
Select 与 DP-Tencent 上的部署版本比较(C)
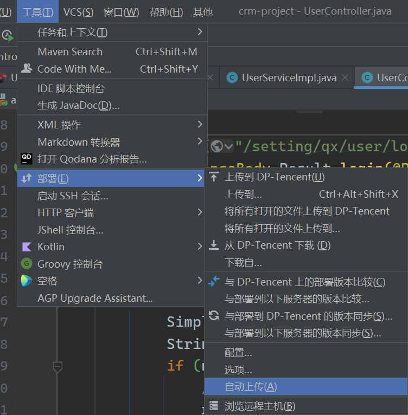(306, 282)
